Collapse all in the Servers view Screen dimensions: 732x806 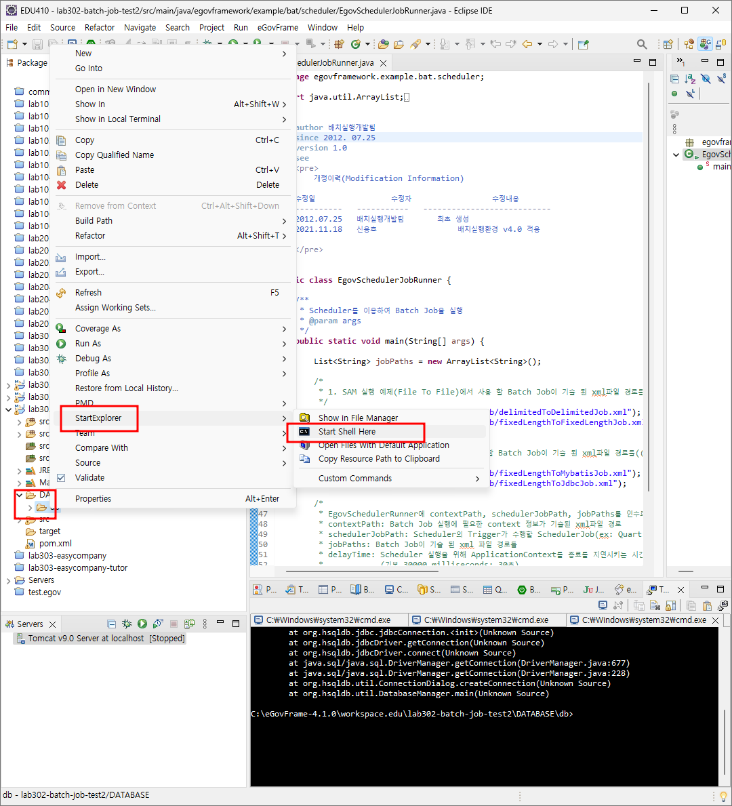click(x=112, y=624)
